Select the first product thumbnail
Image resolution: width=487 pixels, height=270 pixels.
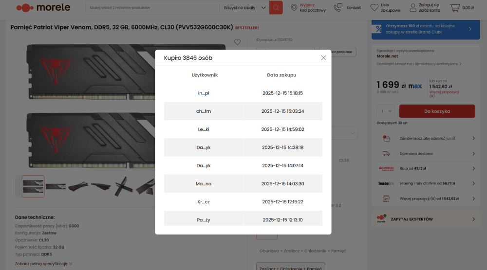coord(33,186)
